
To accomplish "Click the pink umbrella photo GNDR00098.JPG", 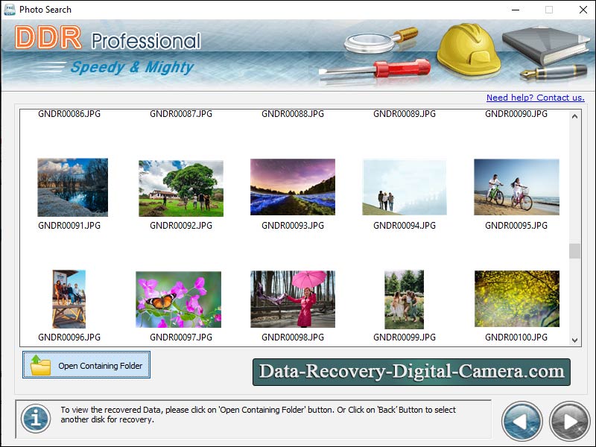I will point(293,299).
